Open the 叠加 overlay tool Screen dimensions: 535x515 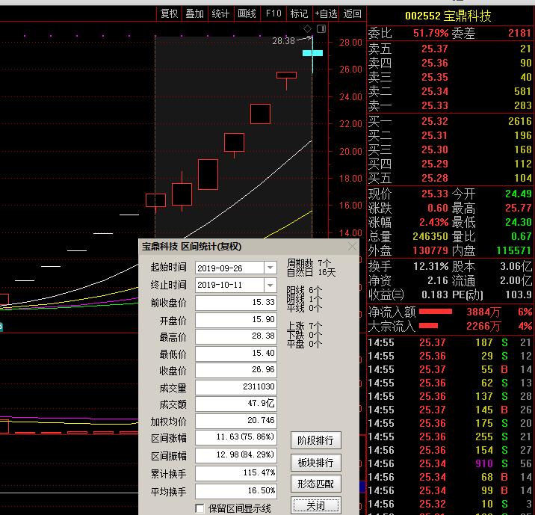pos(195,13)
